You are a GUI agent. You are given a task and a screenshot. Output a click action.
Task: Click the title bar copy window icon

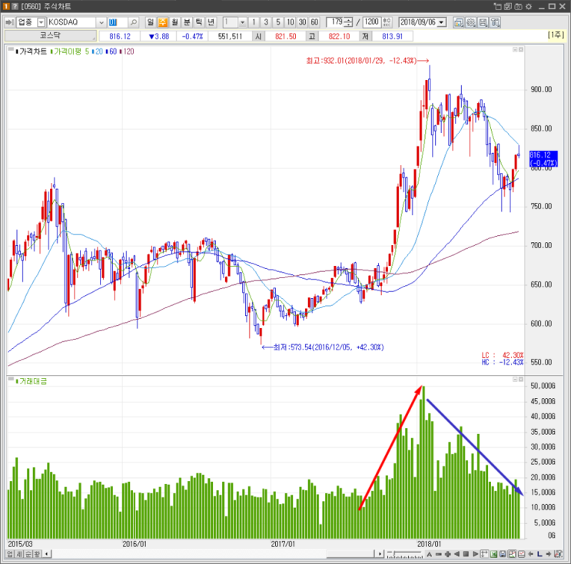click(508, 7)
